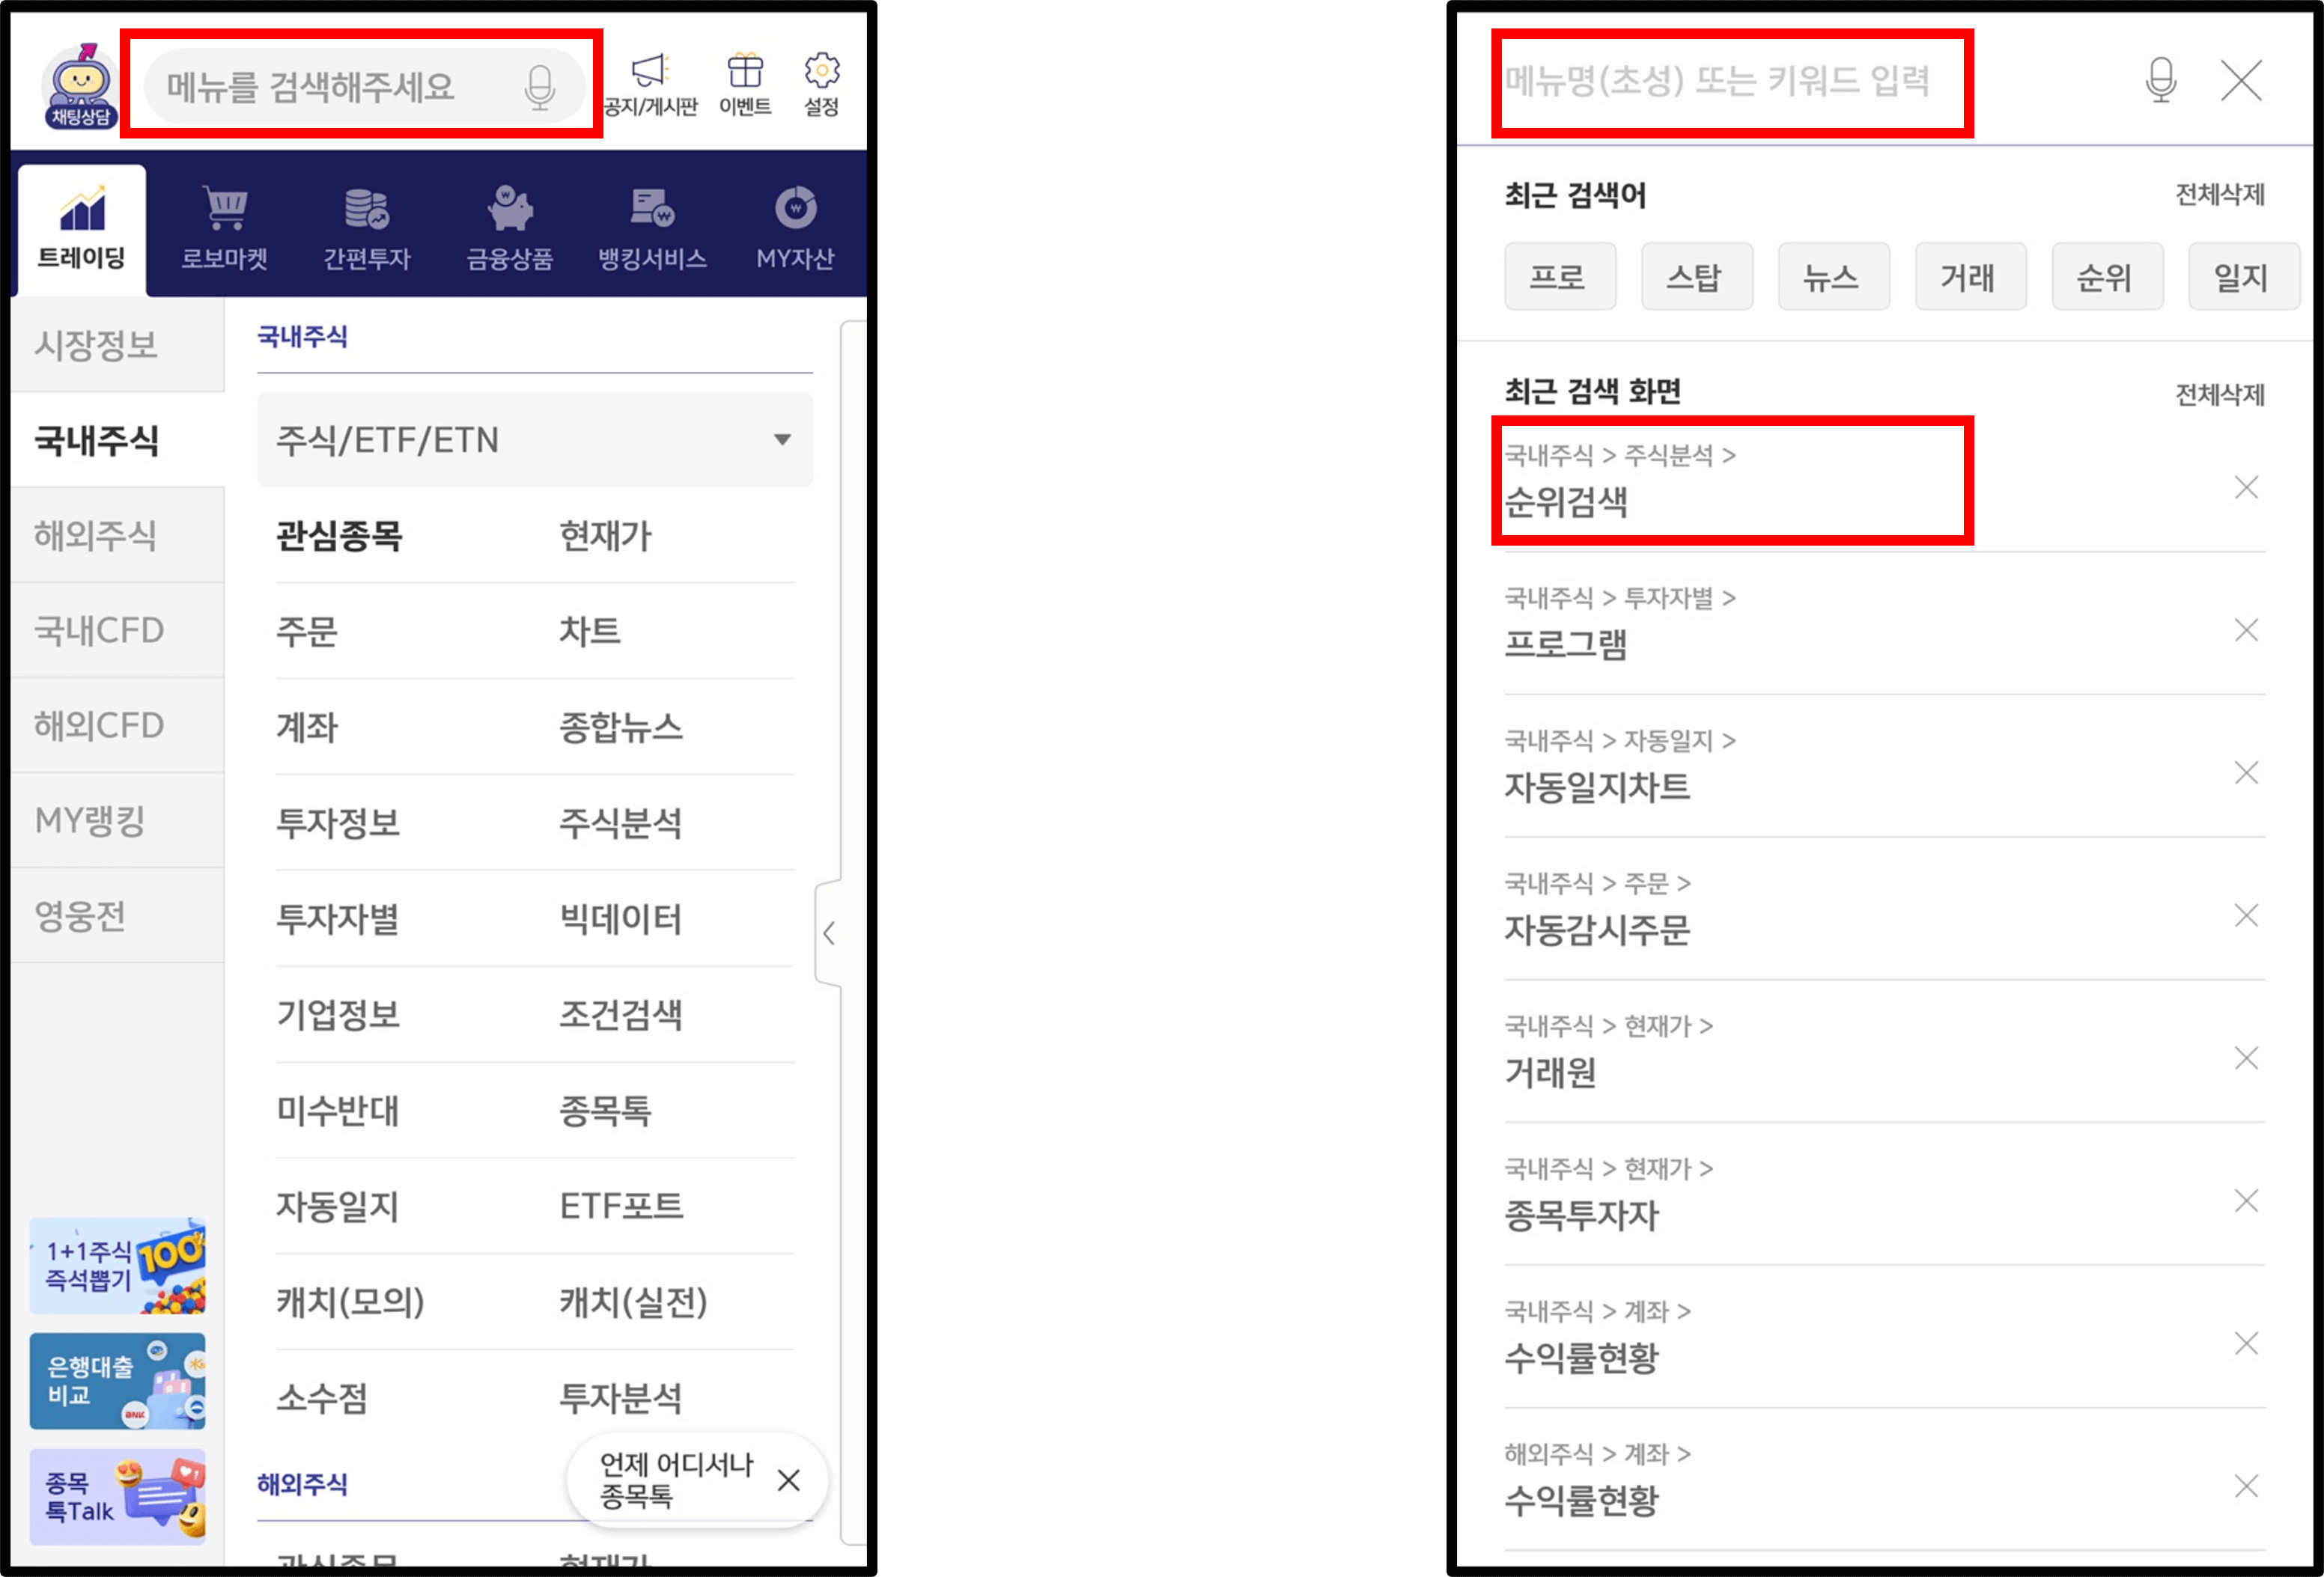Open the 이벤트 gift icon
This screenshot has width=2324, height=1577.
(x=745, y=80)
